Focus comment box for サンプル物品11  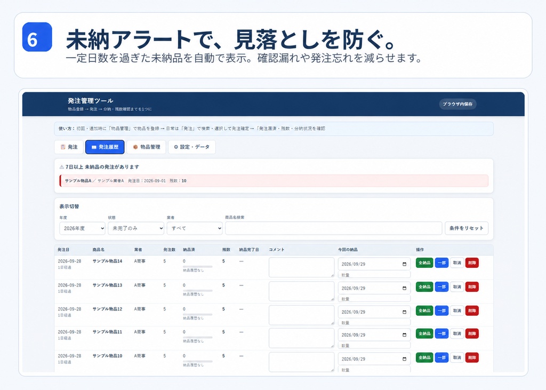[302, 338]
